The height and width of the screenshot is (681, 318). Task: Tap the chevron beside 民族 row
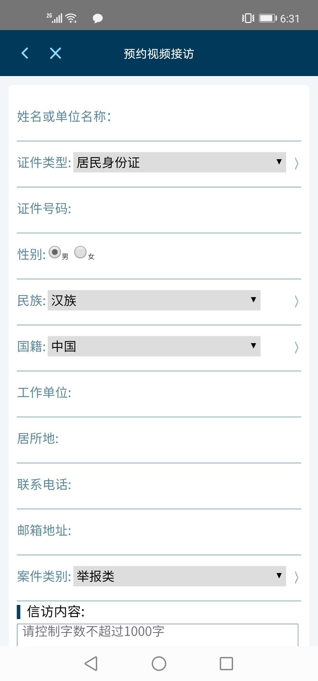click(297, 301)
